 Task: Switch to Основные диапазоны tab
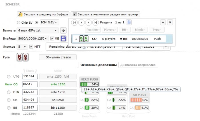click(x=99, y=65)
